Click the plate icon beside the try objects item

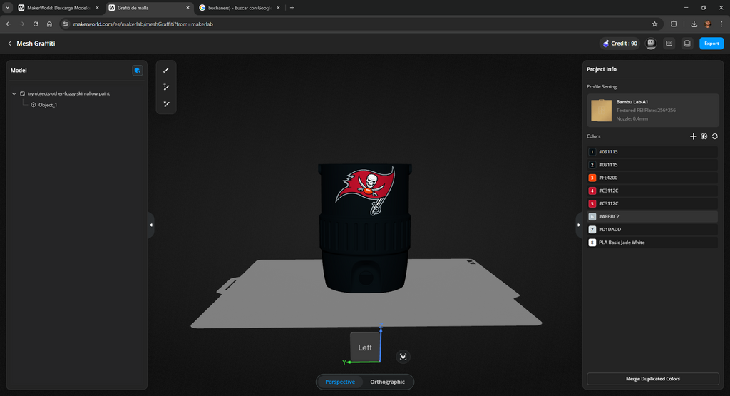coord(22,93)
